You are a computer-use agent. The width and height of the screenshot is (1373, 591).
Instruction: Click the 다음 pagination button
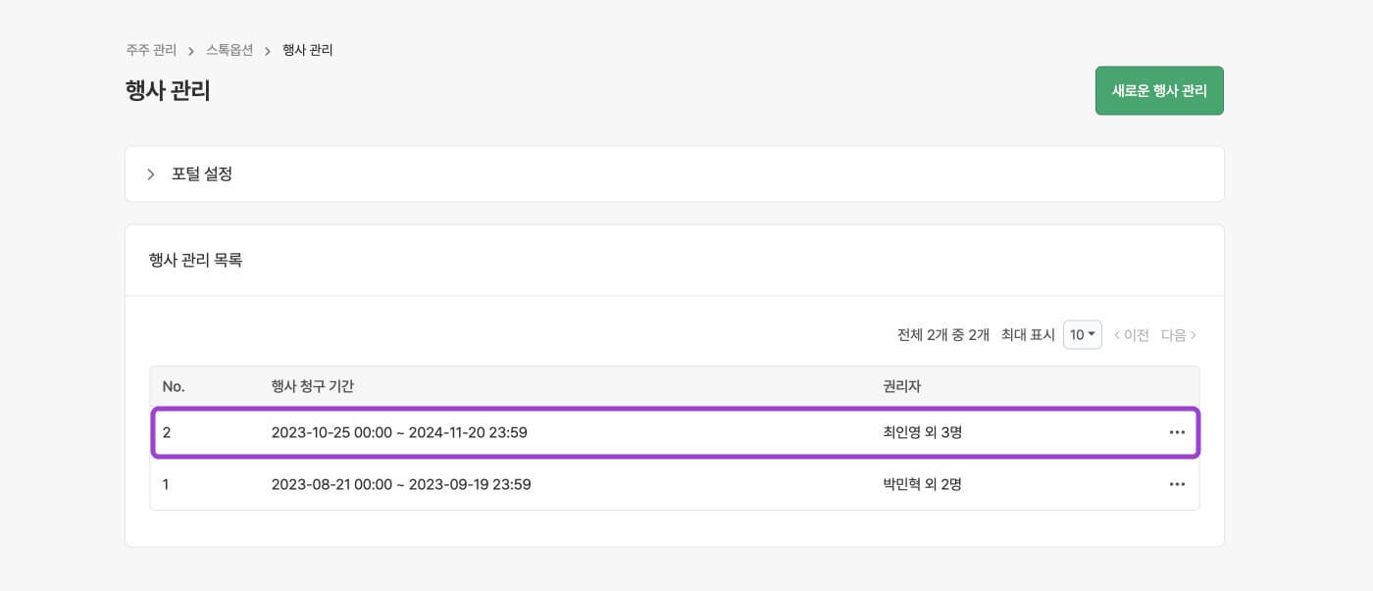[x=1179, y=335]
